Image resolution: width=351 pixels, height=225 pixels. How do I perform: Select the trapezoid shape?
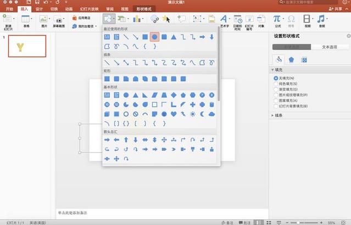(164, 95)
